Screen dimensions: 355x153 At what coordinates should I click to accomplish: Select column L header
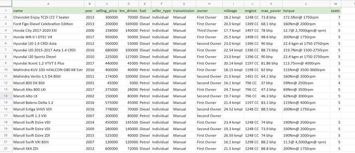(x=306, y=4)
